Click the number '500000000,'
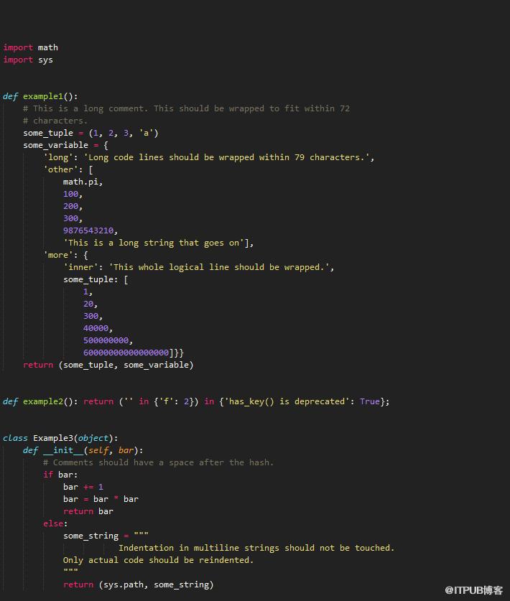The width and height of the screenshot is (510, 601). pyautogui.click(x=108, y=341)
